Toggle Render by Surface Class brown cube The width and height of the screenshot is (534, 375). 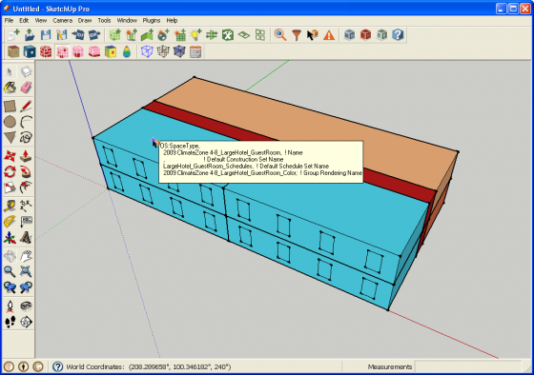[x=13, y=51]
